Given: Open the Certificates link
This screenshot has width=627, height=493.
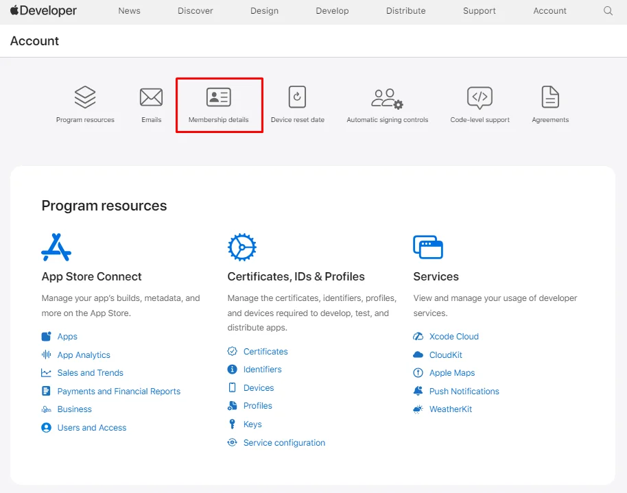Looking at the screenshot, I should (264, 351).
